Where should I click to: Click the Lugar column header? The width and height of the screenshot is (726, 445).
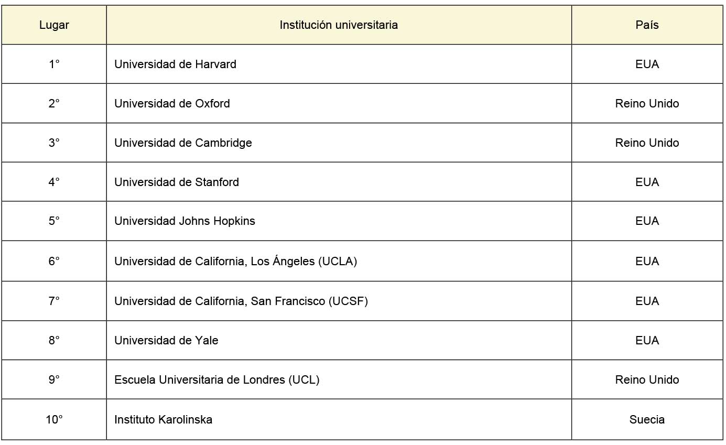pos(54,25)
